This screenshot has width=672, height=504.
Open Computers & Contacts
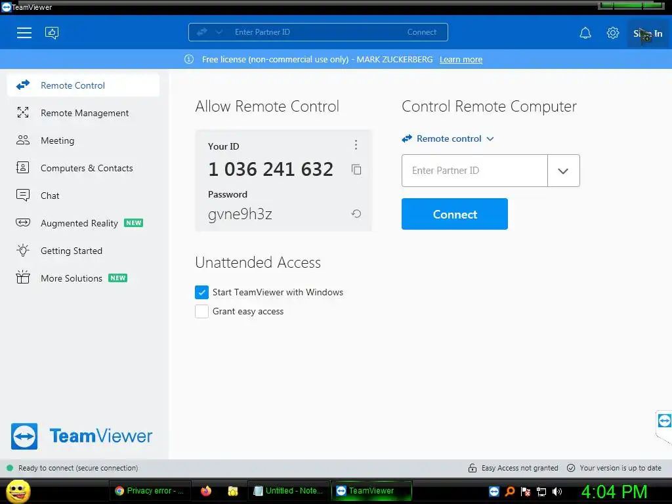tap(83, 168)
